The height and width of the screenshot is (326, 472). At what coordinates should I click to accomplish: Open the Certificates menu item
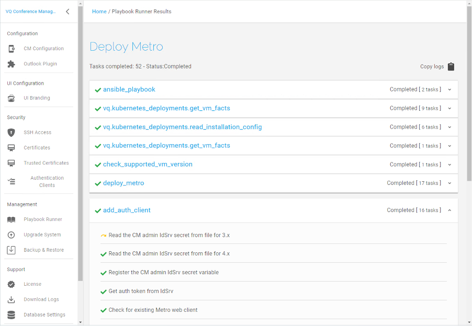click(x=37, y=147)
